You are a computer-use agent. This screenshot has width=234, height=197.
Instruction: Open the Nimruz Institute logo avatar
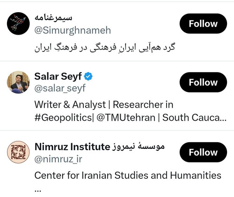coord(18,152)
